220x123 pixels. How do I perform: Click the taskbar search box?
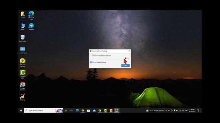[44, 110]
